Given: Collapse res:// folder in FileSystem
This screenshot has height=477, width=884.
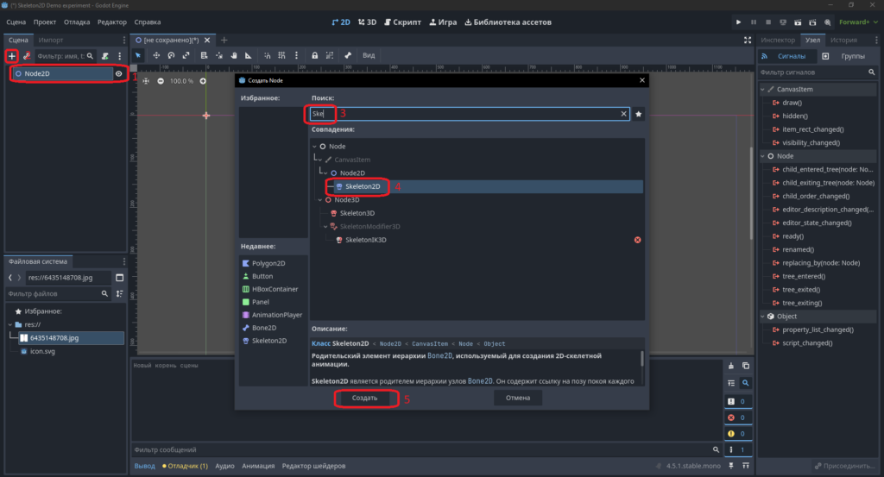Looking at the screenshot, I should point(10,324).
